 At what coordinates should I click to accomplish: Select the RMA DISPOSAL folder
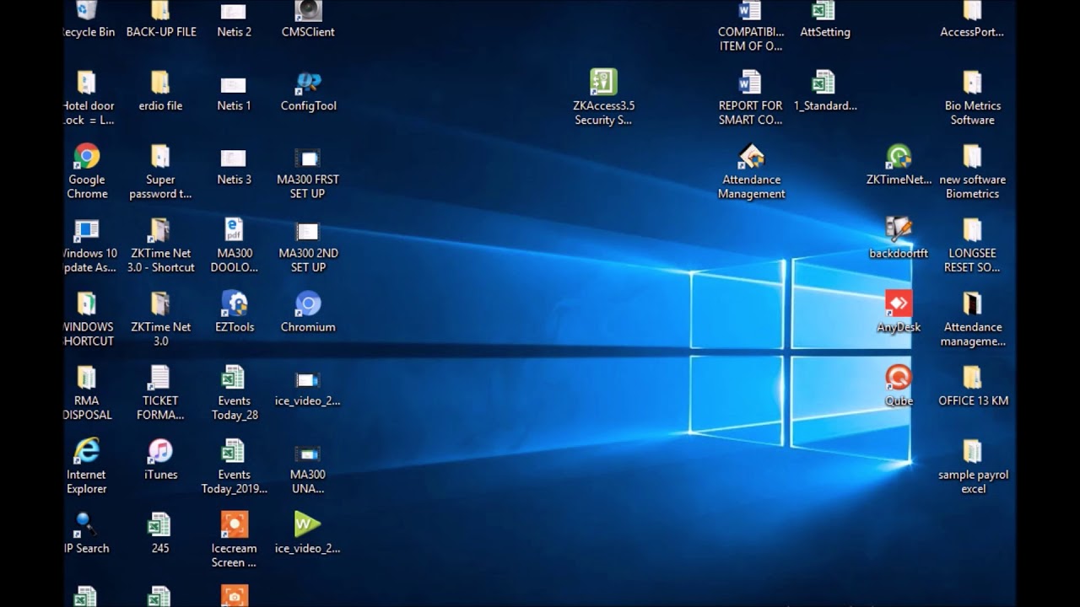point(87,393)
